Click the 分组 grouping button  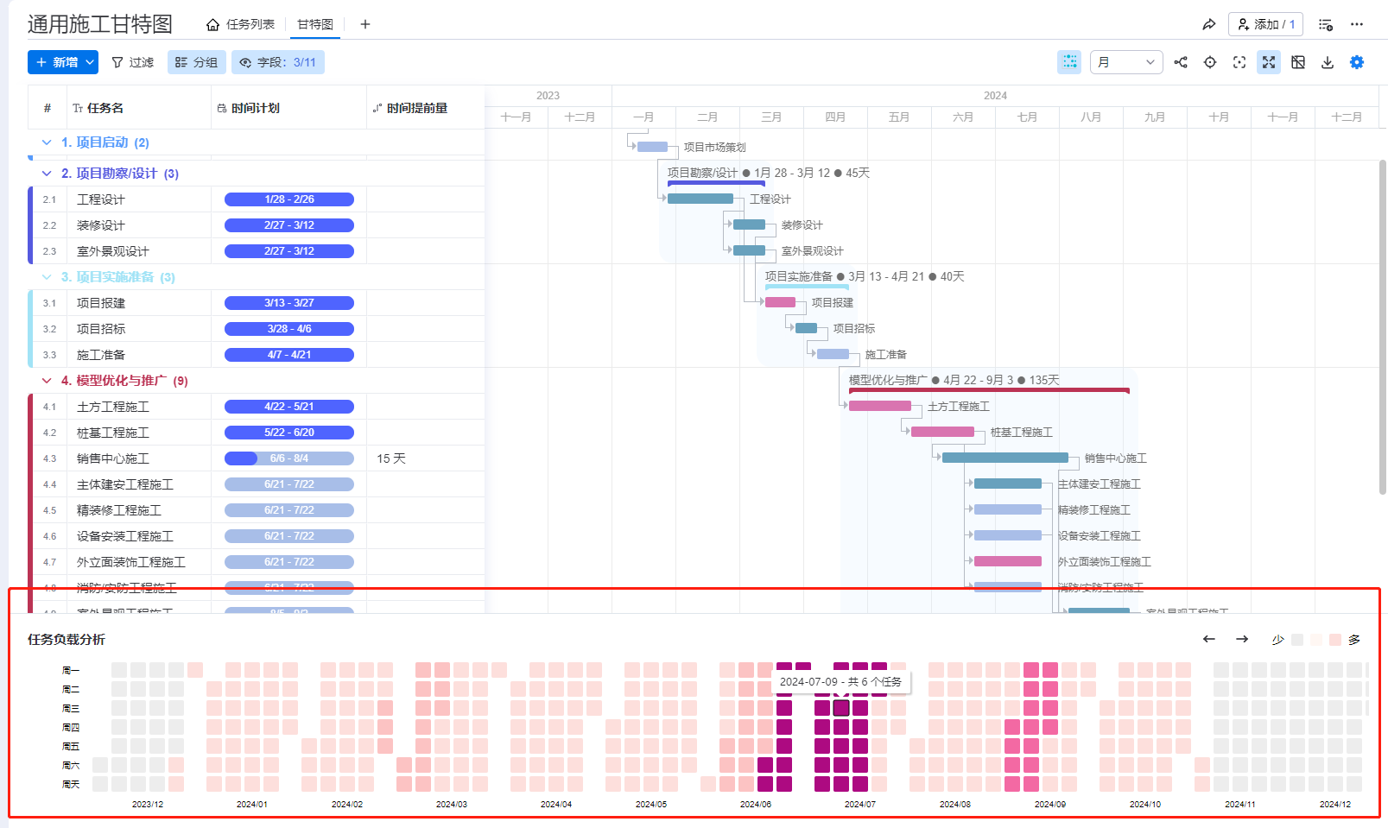[197, 62]
